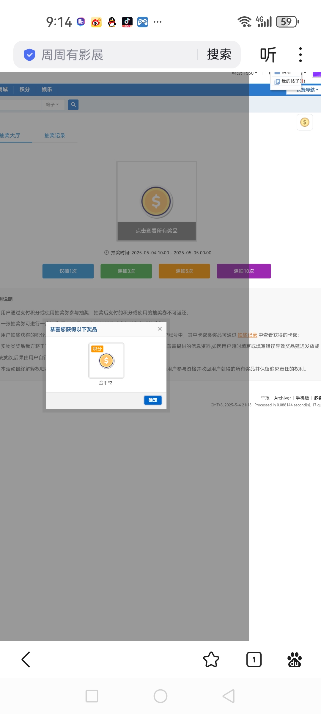Open the tabs counter showing 1
The height and width of the screenshot is (714, 321).
tap(254, 660)
